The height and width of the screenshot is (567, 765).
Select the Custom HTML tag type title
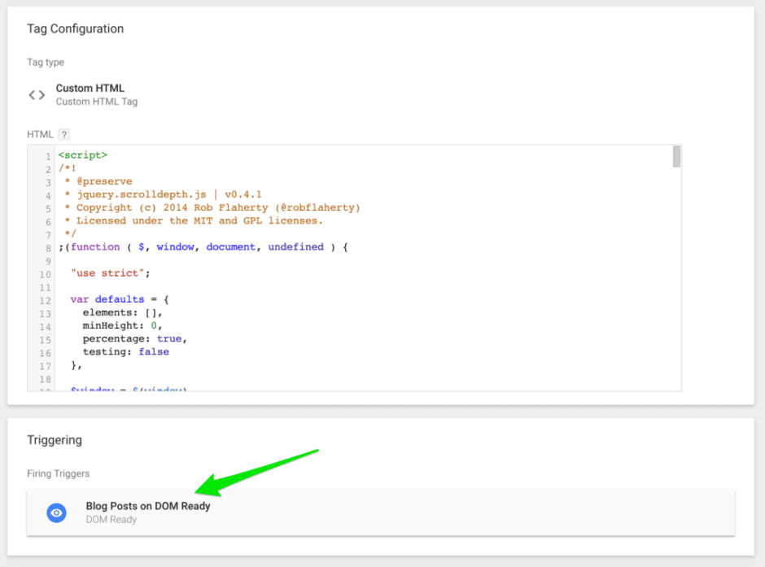click(x=90, y=88)
